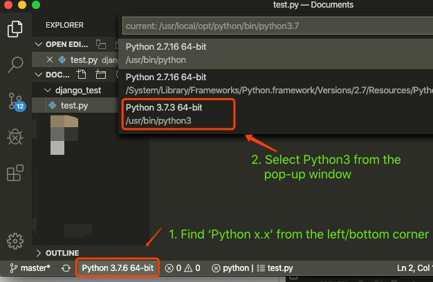Select Python 2.7.16 in System Library Frameworks
This screenshot has width=433, height=282.
click(x=275, y=84)
